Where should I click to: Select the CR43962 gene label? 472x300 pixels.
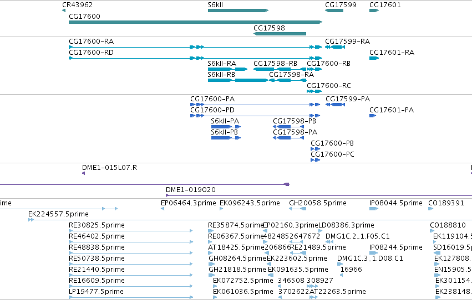[x=77, y=5]
